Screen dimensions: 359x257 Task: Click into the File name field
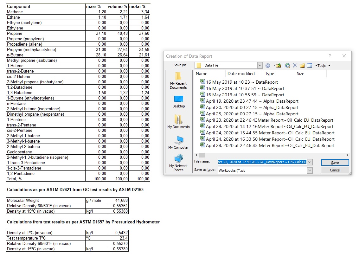[x=262, y=162]
